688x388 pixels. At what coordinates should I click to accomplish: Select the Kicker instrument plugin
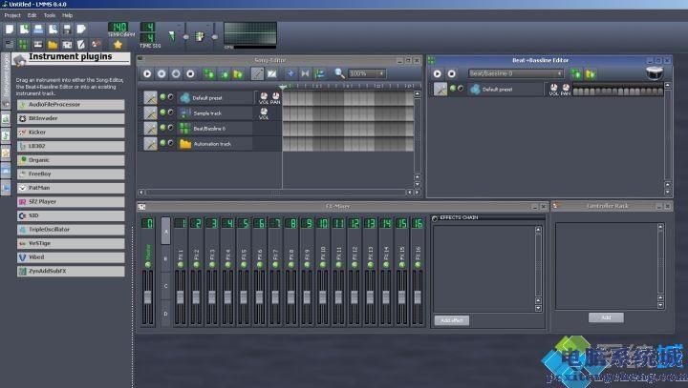pyautogui.click(x=71, y=133)
